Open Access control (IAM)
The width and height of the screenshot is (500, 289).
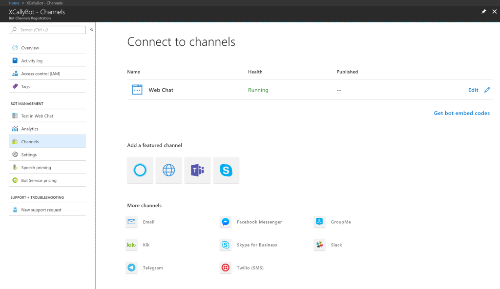47,74
